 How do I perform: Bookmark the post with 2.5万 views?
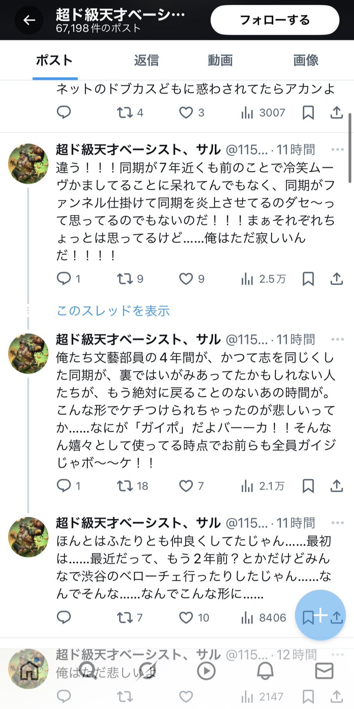click(308, 279)
